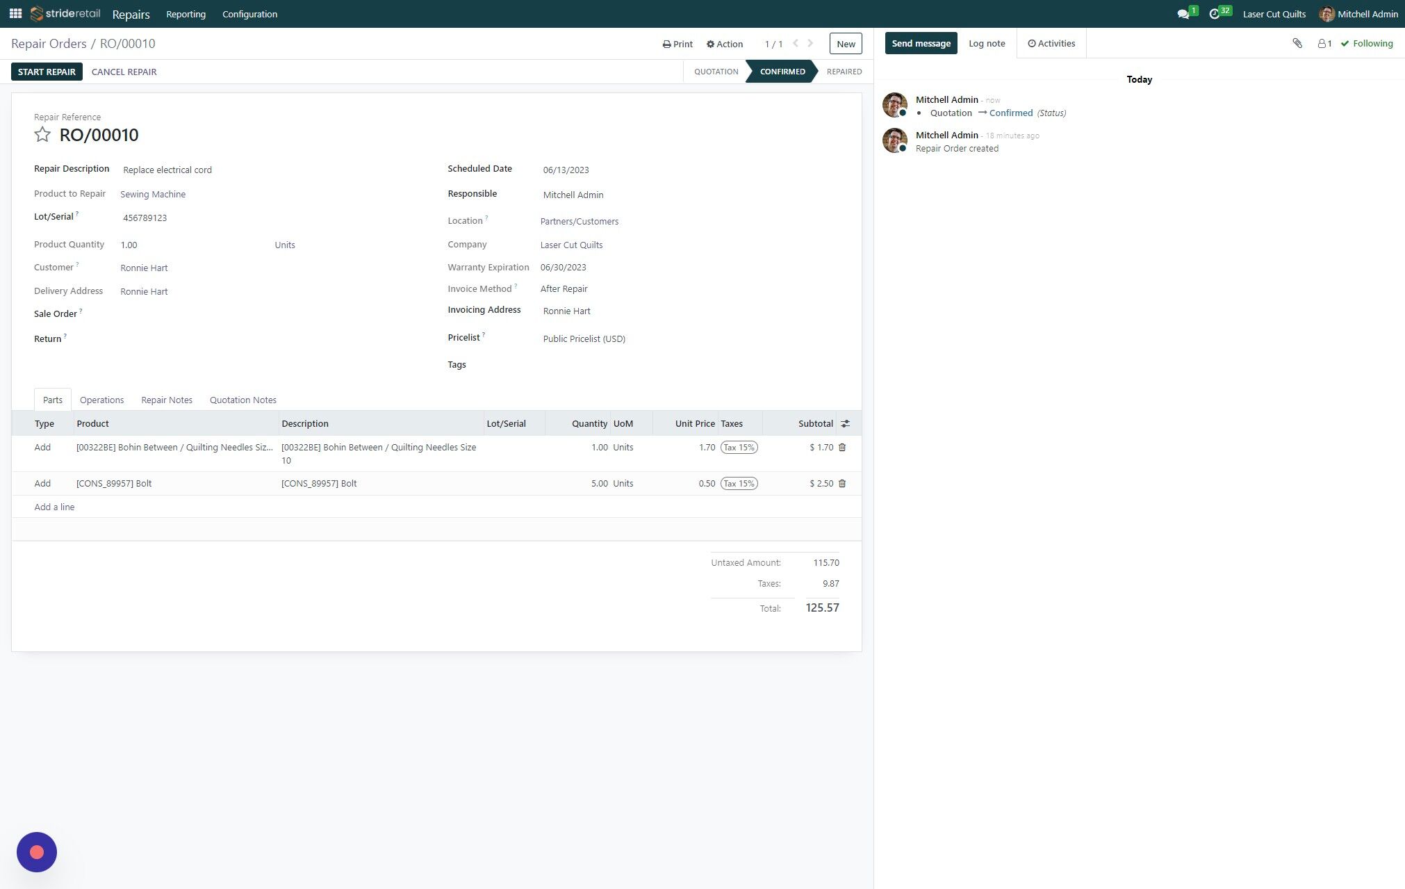Click Cancel Repair button
1405x889 pixels.
tap(124, 72)
